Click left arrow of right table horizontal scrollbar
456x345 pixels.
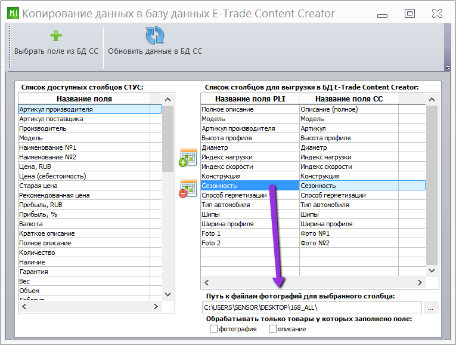tap(207, 282)
